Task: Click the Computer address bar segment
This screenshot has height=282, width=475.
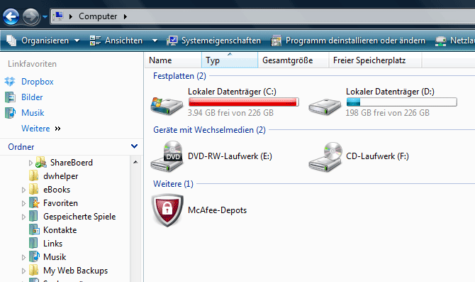Action: click(98, 16)
